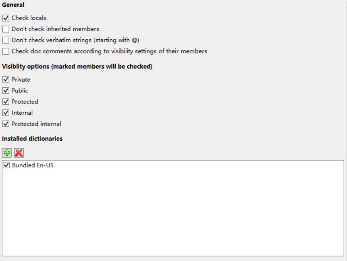347x261 pixels.
Task: Uncheck the Internal visibility checkbox
Action: pos(6,113)
